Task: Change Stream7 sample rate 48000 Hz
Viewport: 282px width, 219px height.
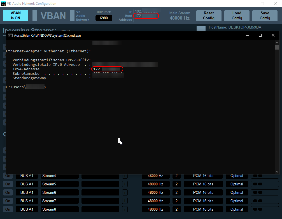Action: click(156, 201)
